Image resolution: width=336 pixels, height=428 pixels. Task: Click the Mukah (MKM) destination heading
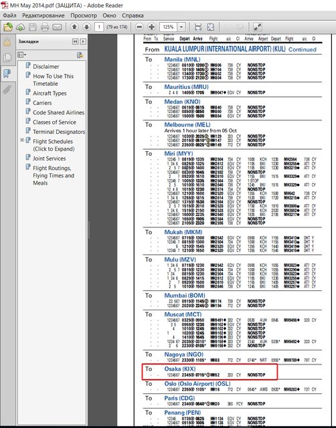click(183, 232)
